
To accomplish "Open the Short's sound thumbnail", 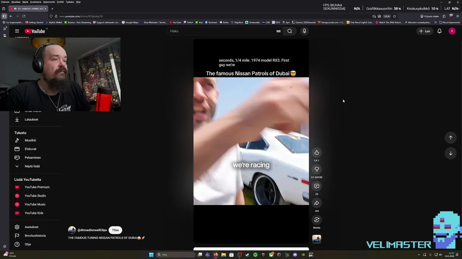I will tap(317, 239).
